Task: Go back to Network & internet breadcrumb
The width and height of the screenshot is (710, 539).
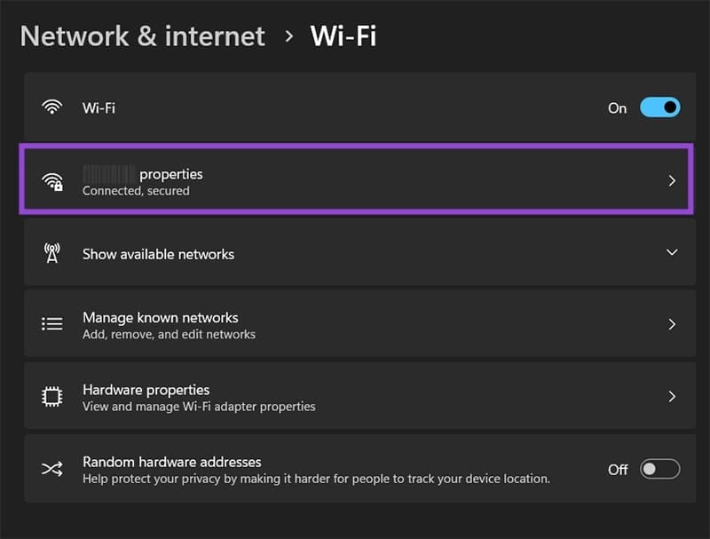Action: tap(142, 36)
